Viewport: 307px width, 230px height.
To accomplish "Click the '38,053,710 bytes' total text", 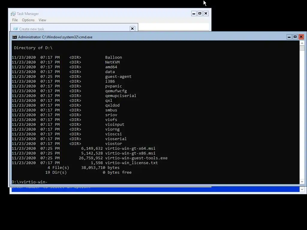I will 100,168.
